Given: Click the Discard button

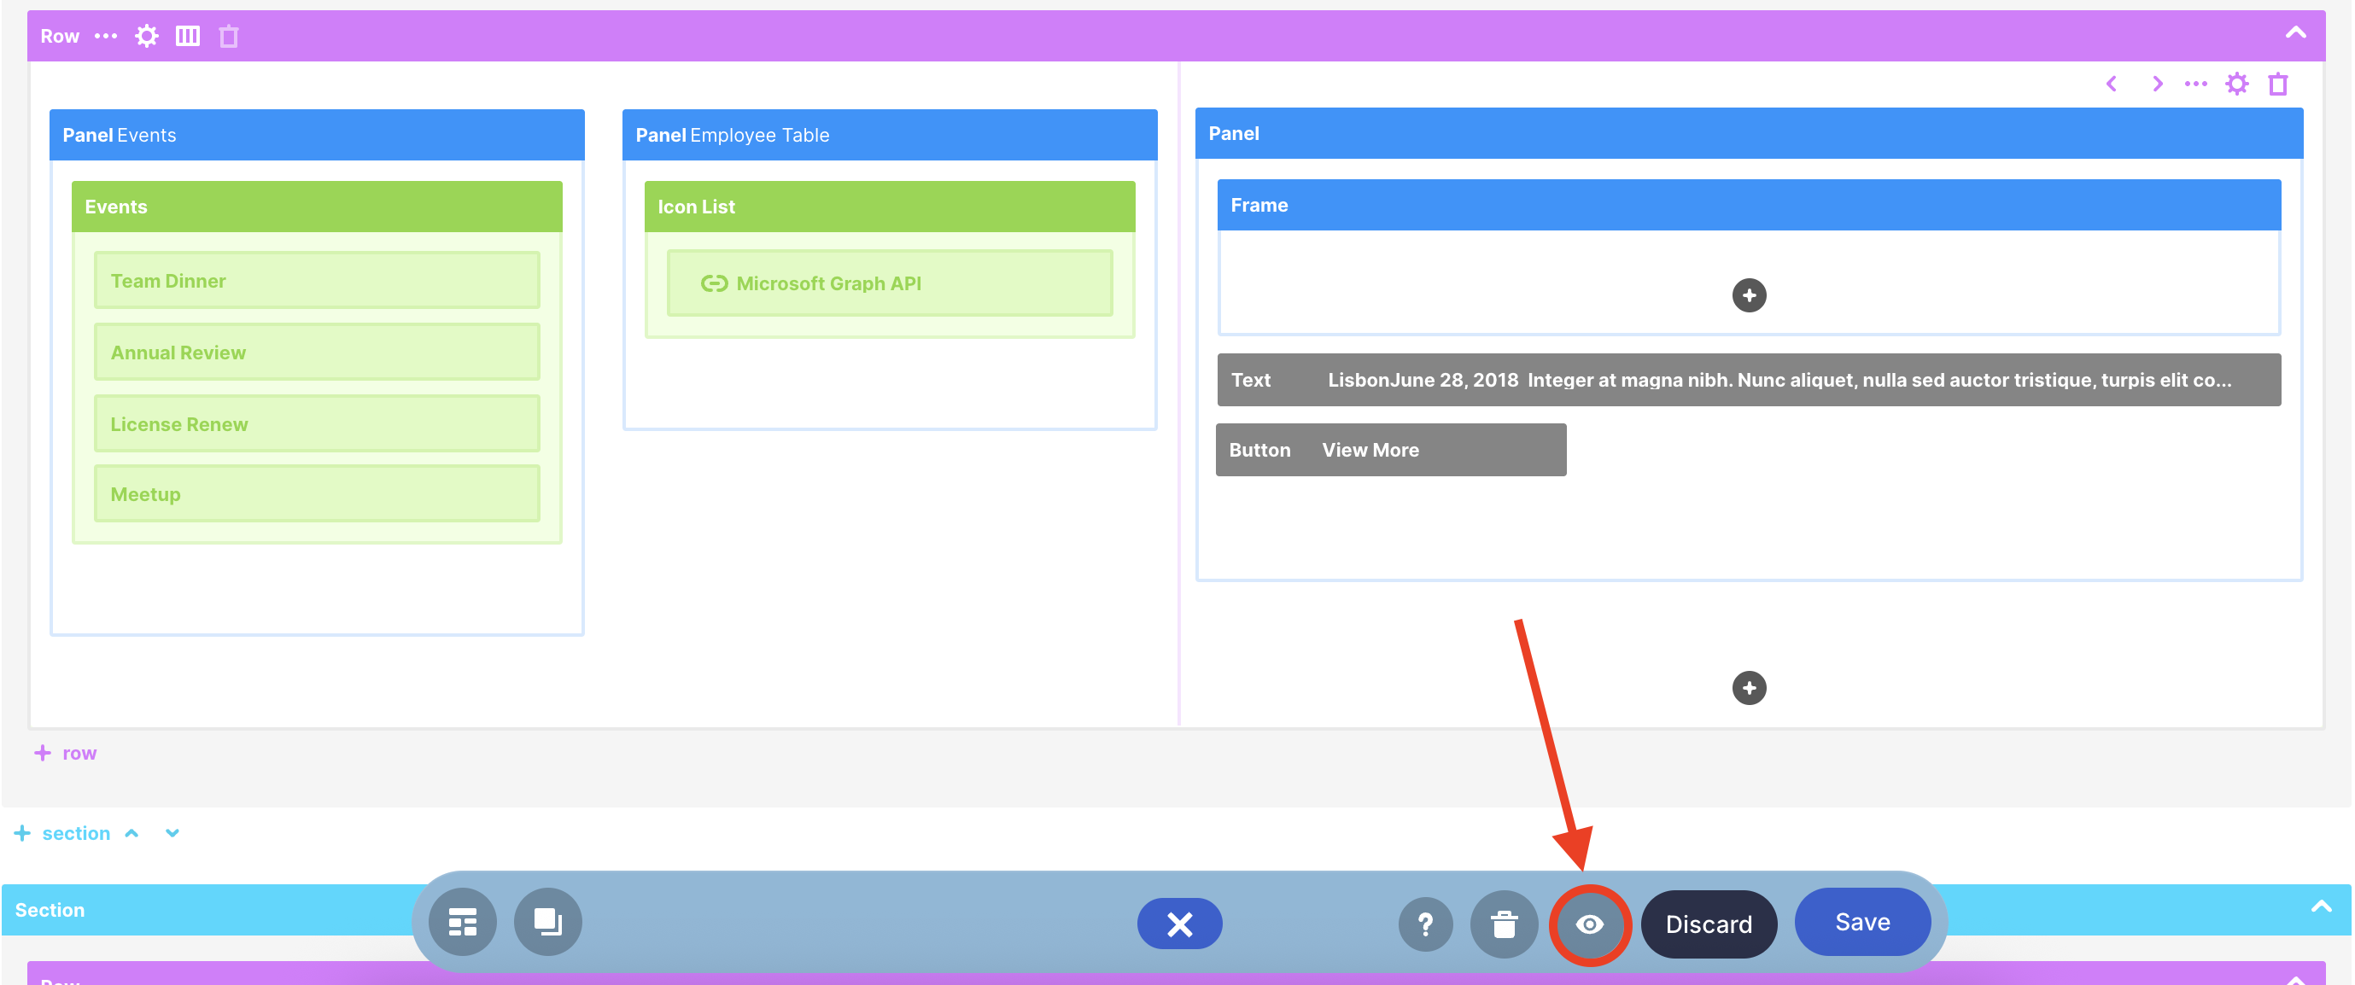Looking at the screenshot, I should pos(1708,924).
